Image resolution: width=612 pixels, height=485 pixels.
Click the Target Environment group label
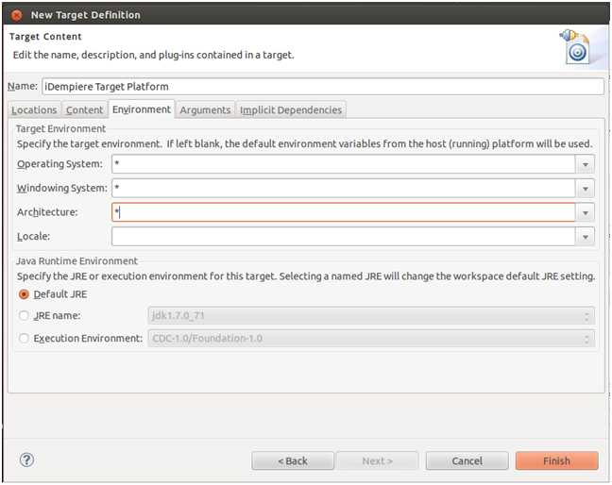60,128
